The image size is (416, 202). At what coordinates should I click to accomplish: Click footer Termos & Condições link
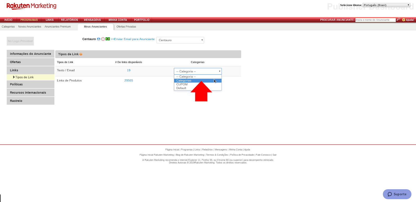tap(217, 155)
